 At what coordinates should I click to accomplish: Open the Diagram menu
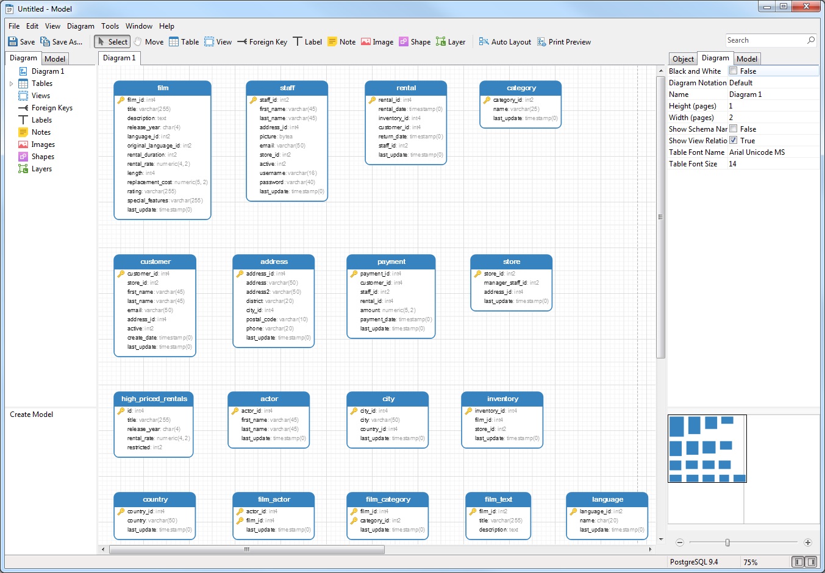80,26
